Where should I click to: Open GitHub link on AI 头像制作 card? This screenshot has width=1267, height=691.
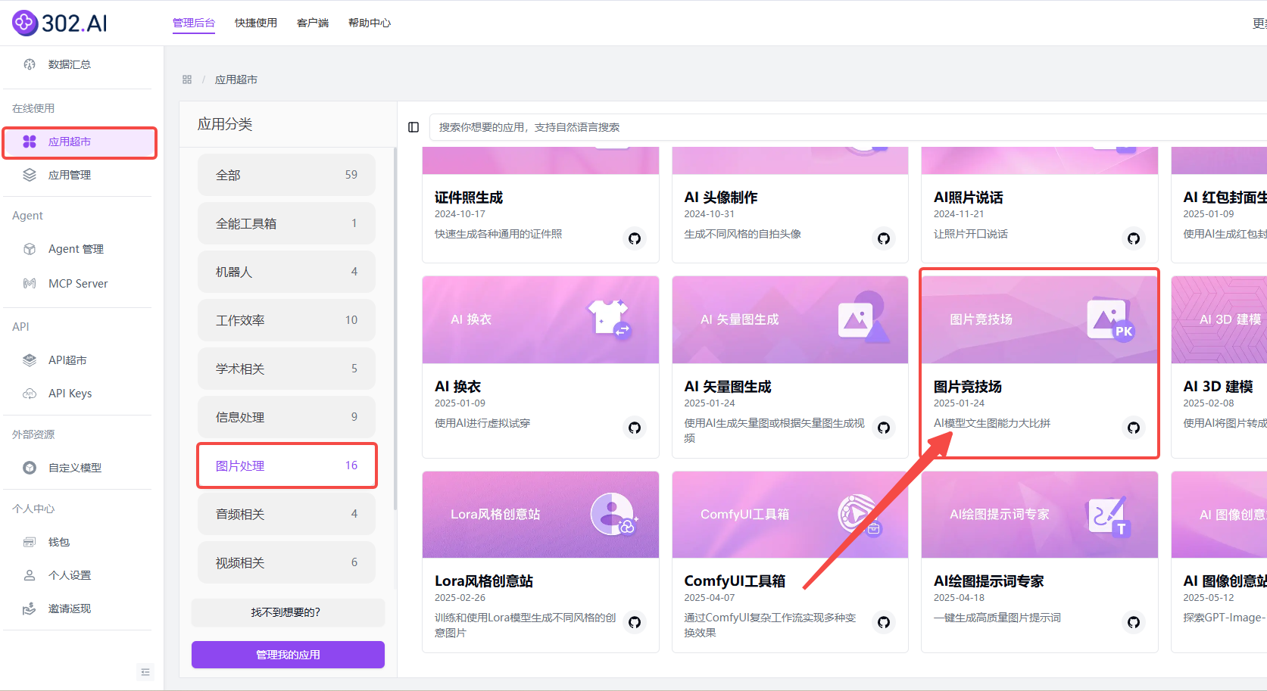884,238
